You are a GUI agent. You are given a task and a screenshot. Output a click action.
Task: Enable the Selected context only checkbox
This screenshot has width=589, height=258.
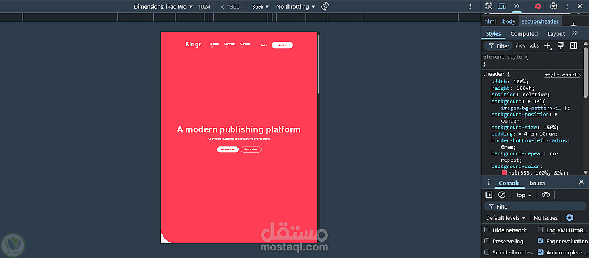pos(487,252)
